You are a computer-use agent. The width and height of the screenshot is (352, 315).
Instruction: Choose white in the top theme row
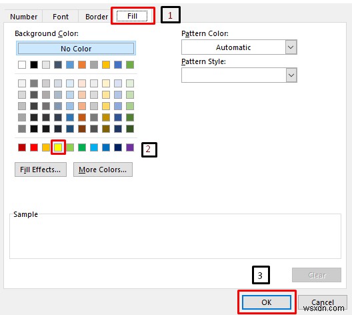tap(22, 65)
